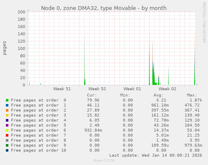The width and height of the screenshot is (208, 165).
Task: Click the current value 15.82
Action: coord(93,115)
